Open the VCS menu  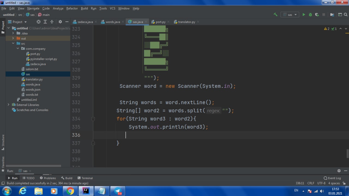tap(112, 8)
